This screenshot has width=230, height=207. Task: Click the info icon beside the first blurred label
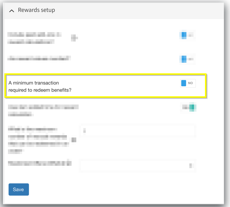pos(74,38)
